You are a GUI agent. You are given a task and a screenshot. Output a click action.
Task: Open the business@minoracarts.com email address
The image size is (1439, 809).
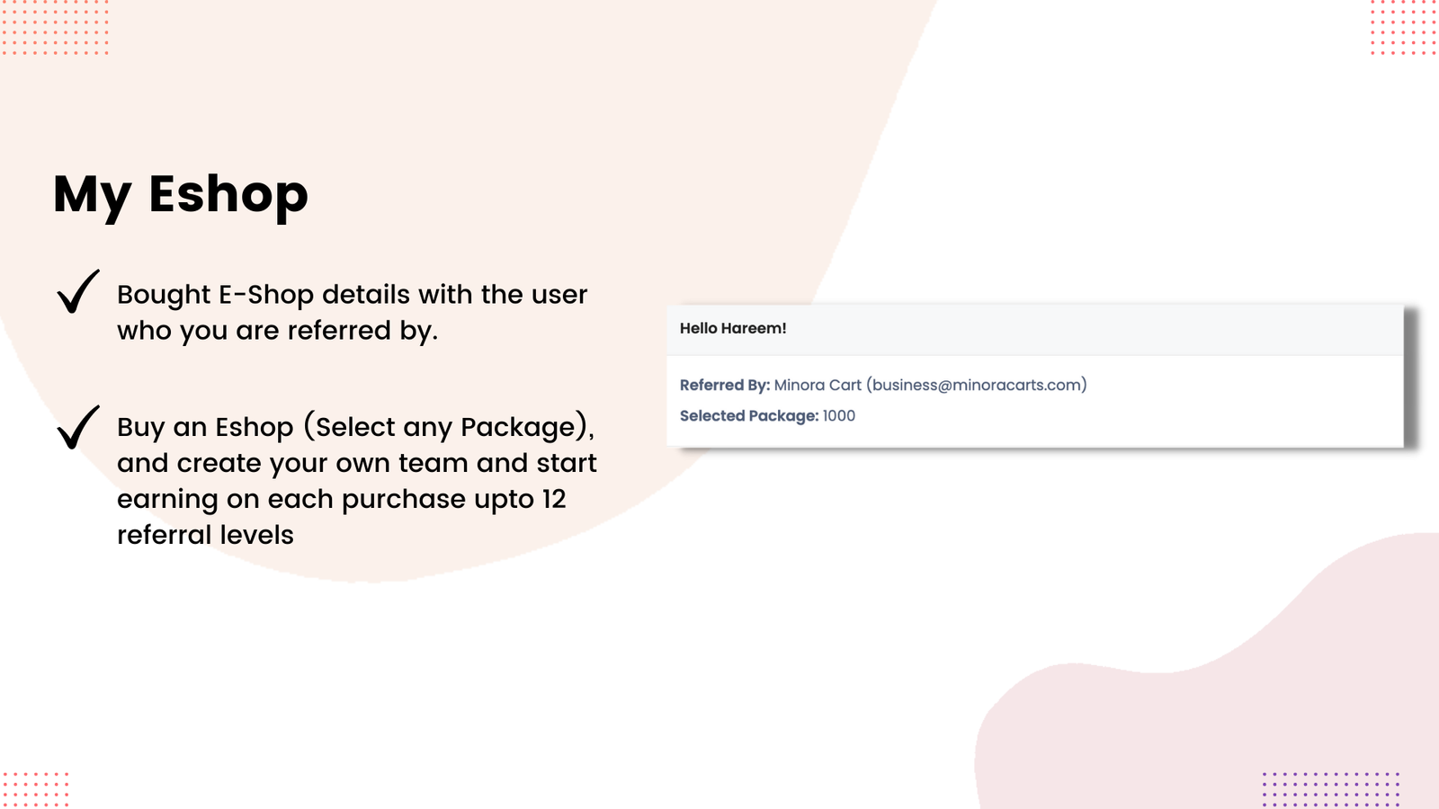tap(977, 386)
